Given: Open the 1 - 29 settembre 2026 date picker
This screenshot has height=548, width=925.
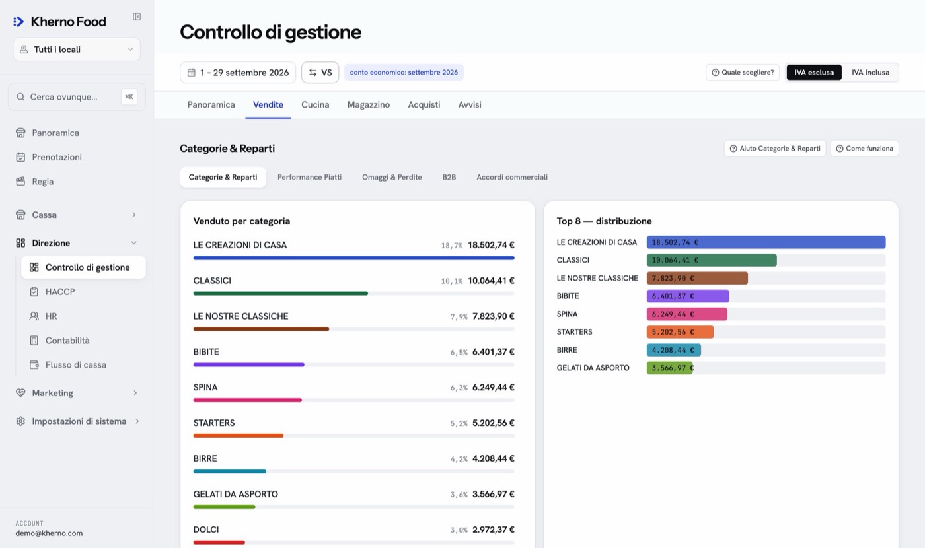Looking at the screenshot, I should click(238, 73).
